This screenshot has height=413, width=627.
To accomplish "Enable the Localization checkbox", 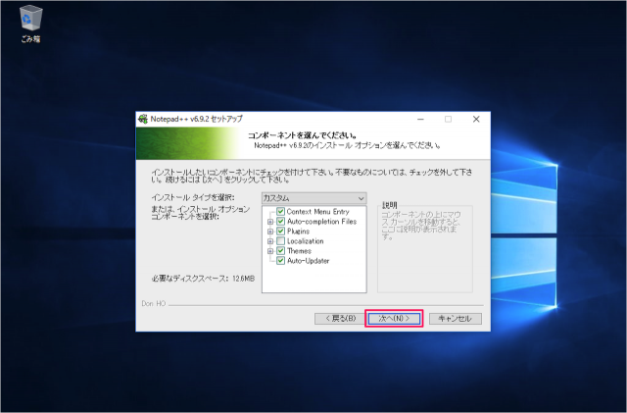I will (281, 241).
